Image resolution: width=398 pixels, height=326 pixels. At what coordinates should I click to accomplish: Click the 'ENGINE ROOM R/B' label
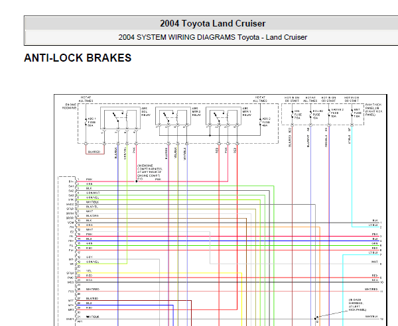pos(70,106)
